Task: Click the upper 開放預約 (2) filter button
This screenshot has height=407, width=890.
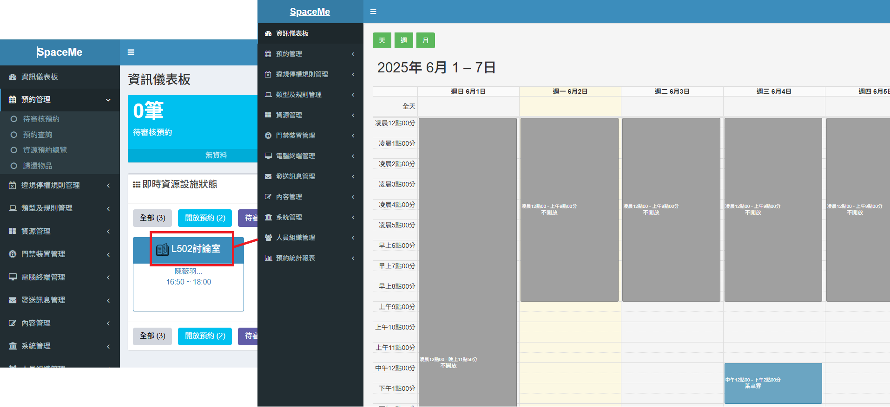Action: pos(205,218)
